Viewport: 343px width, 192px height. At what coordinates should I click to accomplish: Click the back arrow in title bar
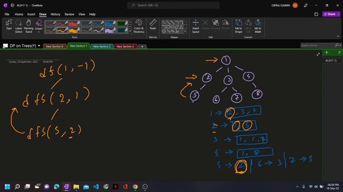12,5
